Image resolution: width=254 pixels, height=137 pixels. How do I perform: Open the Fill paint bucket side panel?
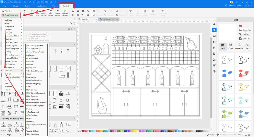(x=214, y=24)
